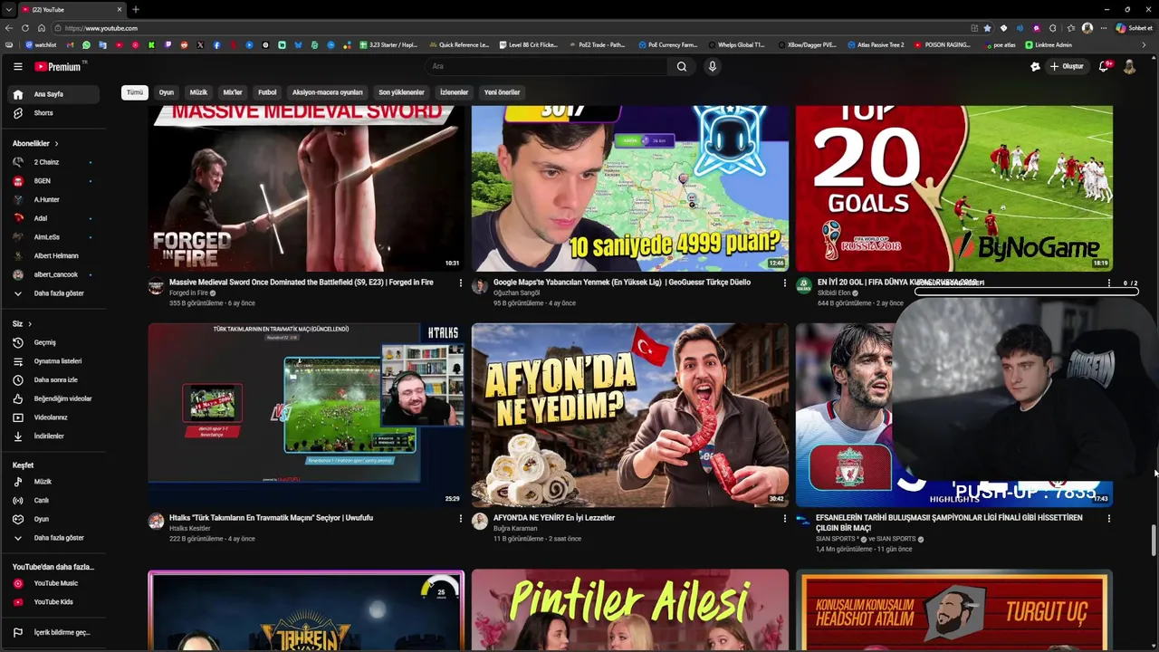Open the Top 20 Goals thumbnail

point(954,188)
